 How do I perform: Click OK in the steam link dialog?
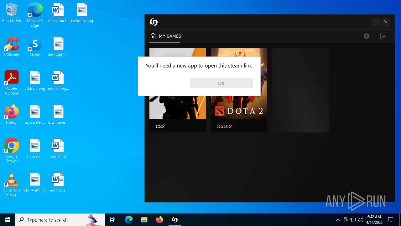pos(221,83)
